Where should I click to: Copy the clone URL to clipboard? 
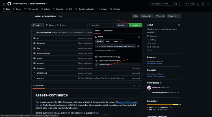[138, 46]
